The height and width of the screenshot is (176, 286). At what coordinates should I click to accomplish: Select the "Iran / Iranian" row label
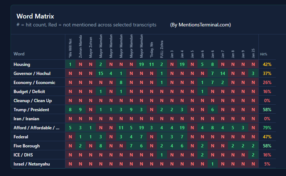click(x=26, y=119)
